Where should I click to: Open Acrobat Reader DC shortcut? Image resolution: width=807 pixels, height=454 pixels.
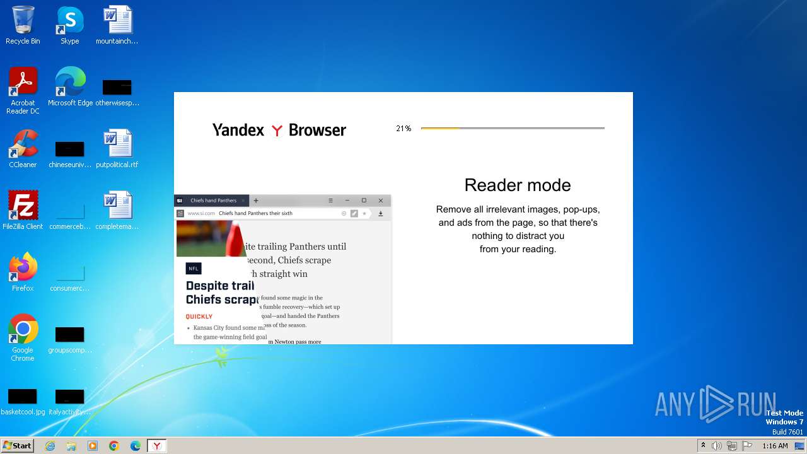(x=23, y=91)
